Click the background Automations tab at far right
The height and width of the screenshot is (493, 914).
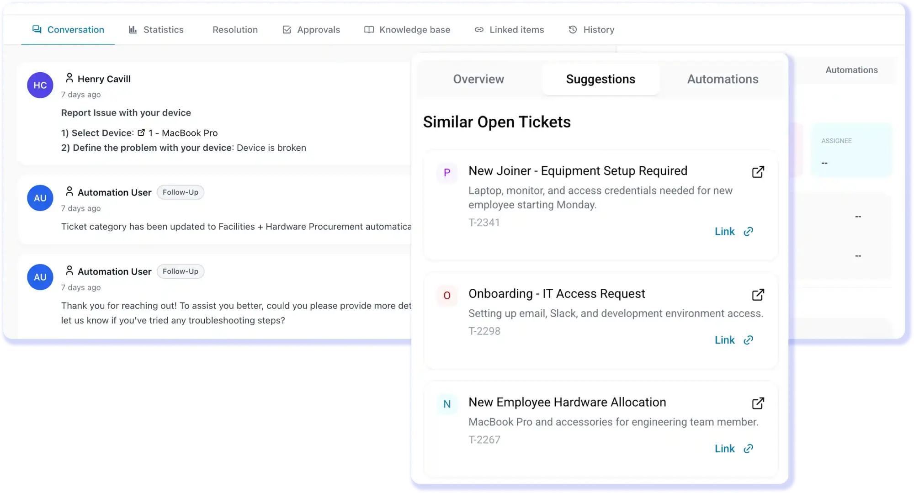[851, 70]
